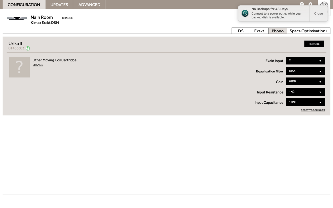Image resolution: width=333 pixels, height=208 pixels.
Task: Select the Phono section tab
Action: pyautogui.click(x=278, y=31)
